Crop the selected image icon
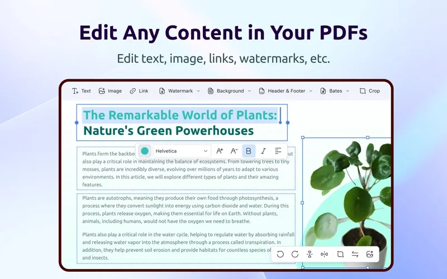The height and width of the screenshot is (279, 447). click(340, 254)
